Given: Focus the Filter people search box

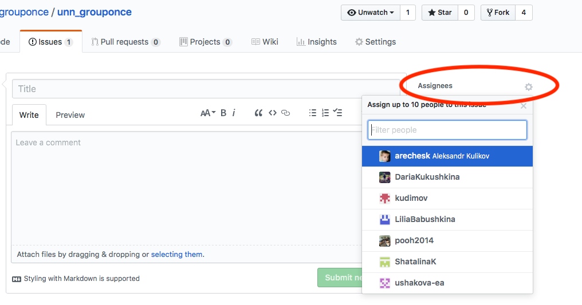Looking at the screenshot, I should pos(447,130).
